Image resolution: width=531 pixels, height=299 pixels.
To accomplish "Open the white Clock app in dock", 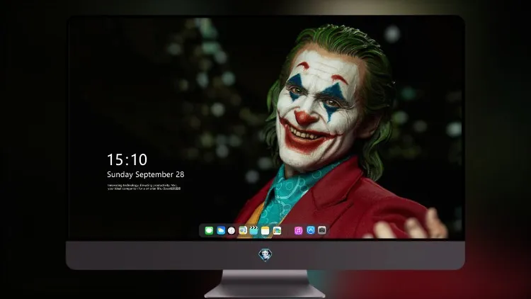I will click(x=232, y=230).
